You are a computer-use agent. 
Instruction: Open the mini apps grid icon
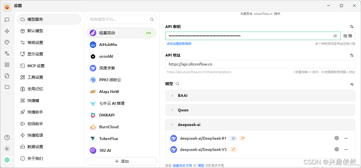(x=7, y=65)
